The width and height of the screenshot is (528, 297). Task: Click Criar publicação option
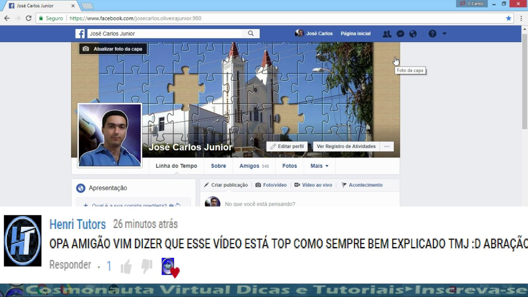click(226, 185)
